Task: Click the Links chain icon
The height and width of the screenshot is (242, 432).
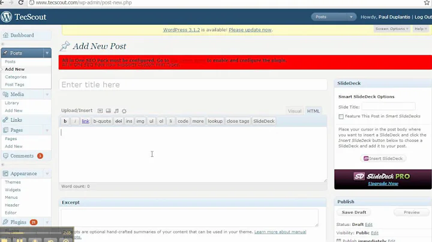Action: (5, 120)
